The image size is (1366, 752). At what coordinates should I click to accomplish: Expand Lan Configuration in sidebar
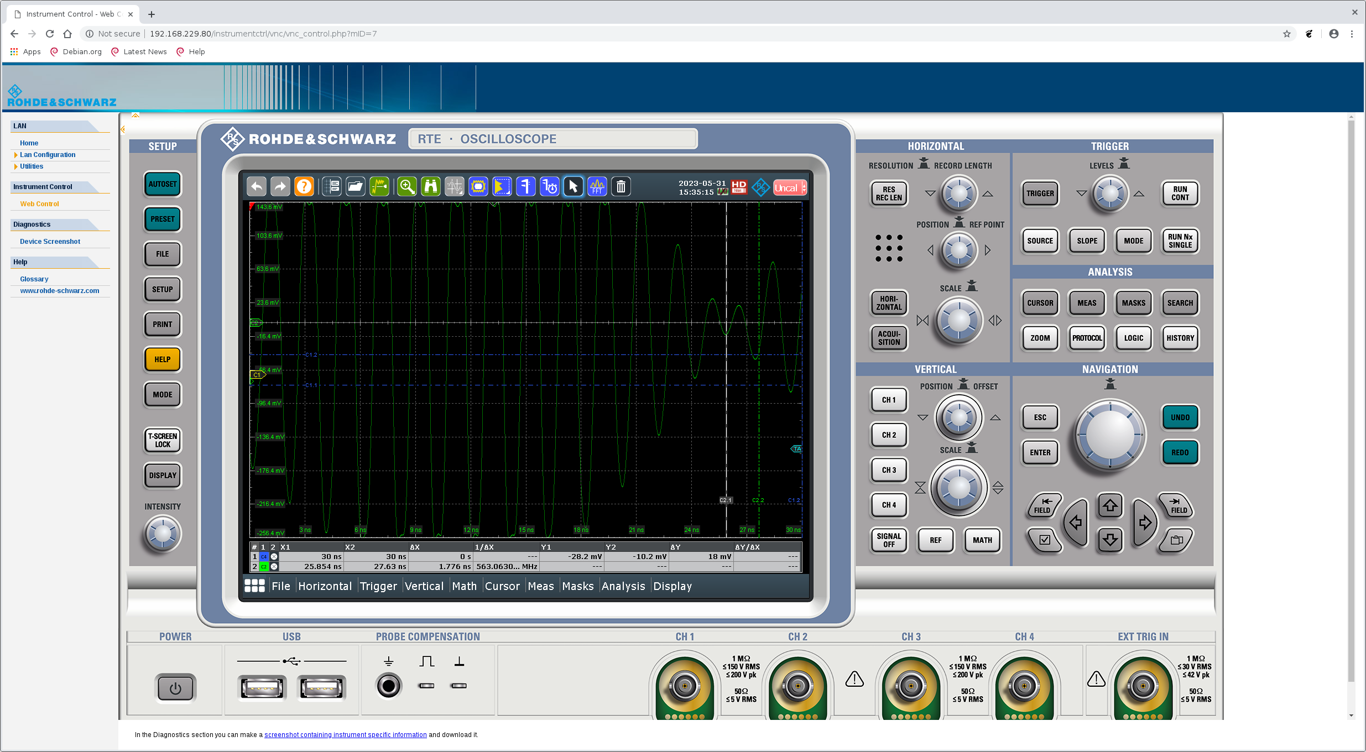pos(47,155)
